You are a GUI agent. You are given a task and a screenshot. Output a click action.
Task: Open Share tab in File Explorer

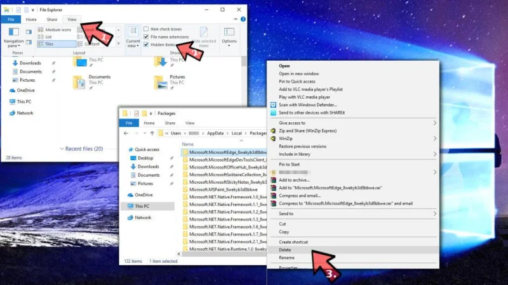(52, 20)
